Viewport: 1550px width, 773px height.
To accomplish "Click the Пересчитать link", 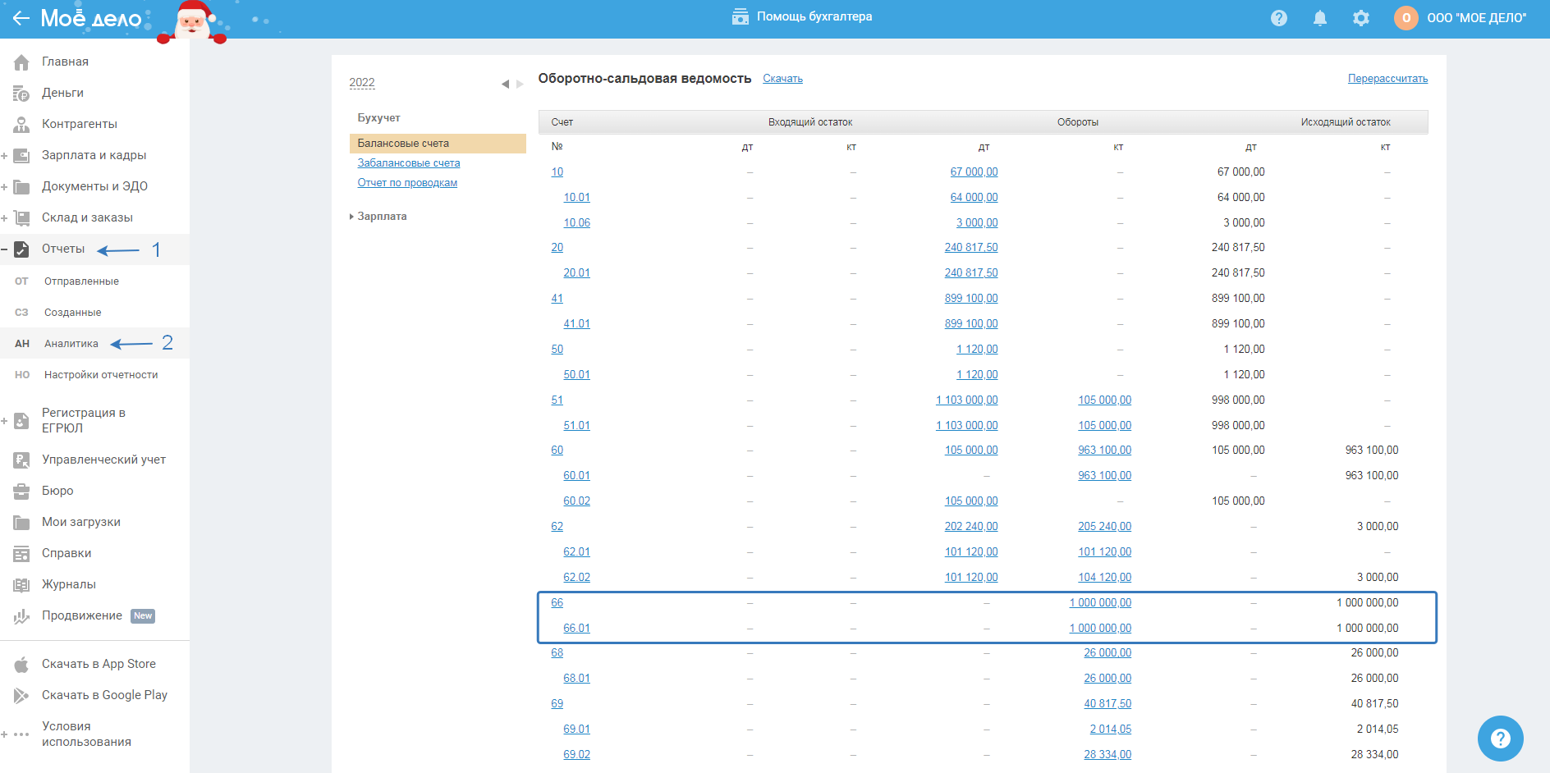I will (x=1387, y=79).
